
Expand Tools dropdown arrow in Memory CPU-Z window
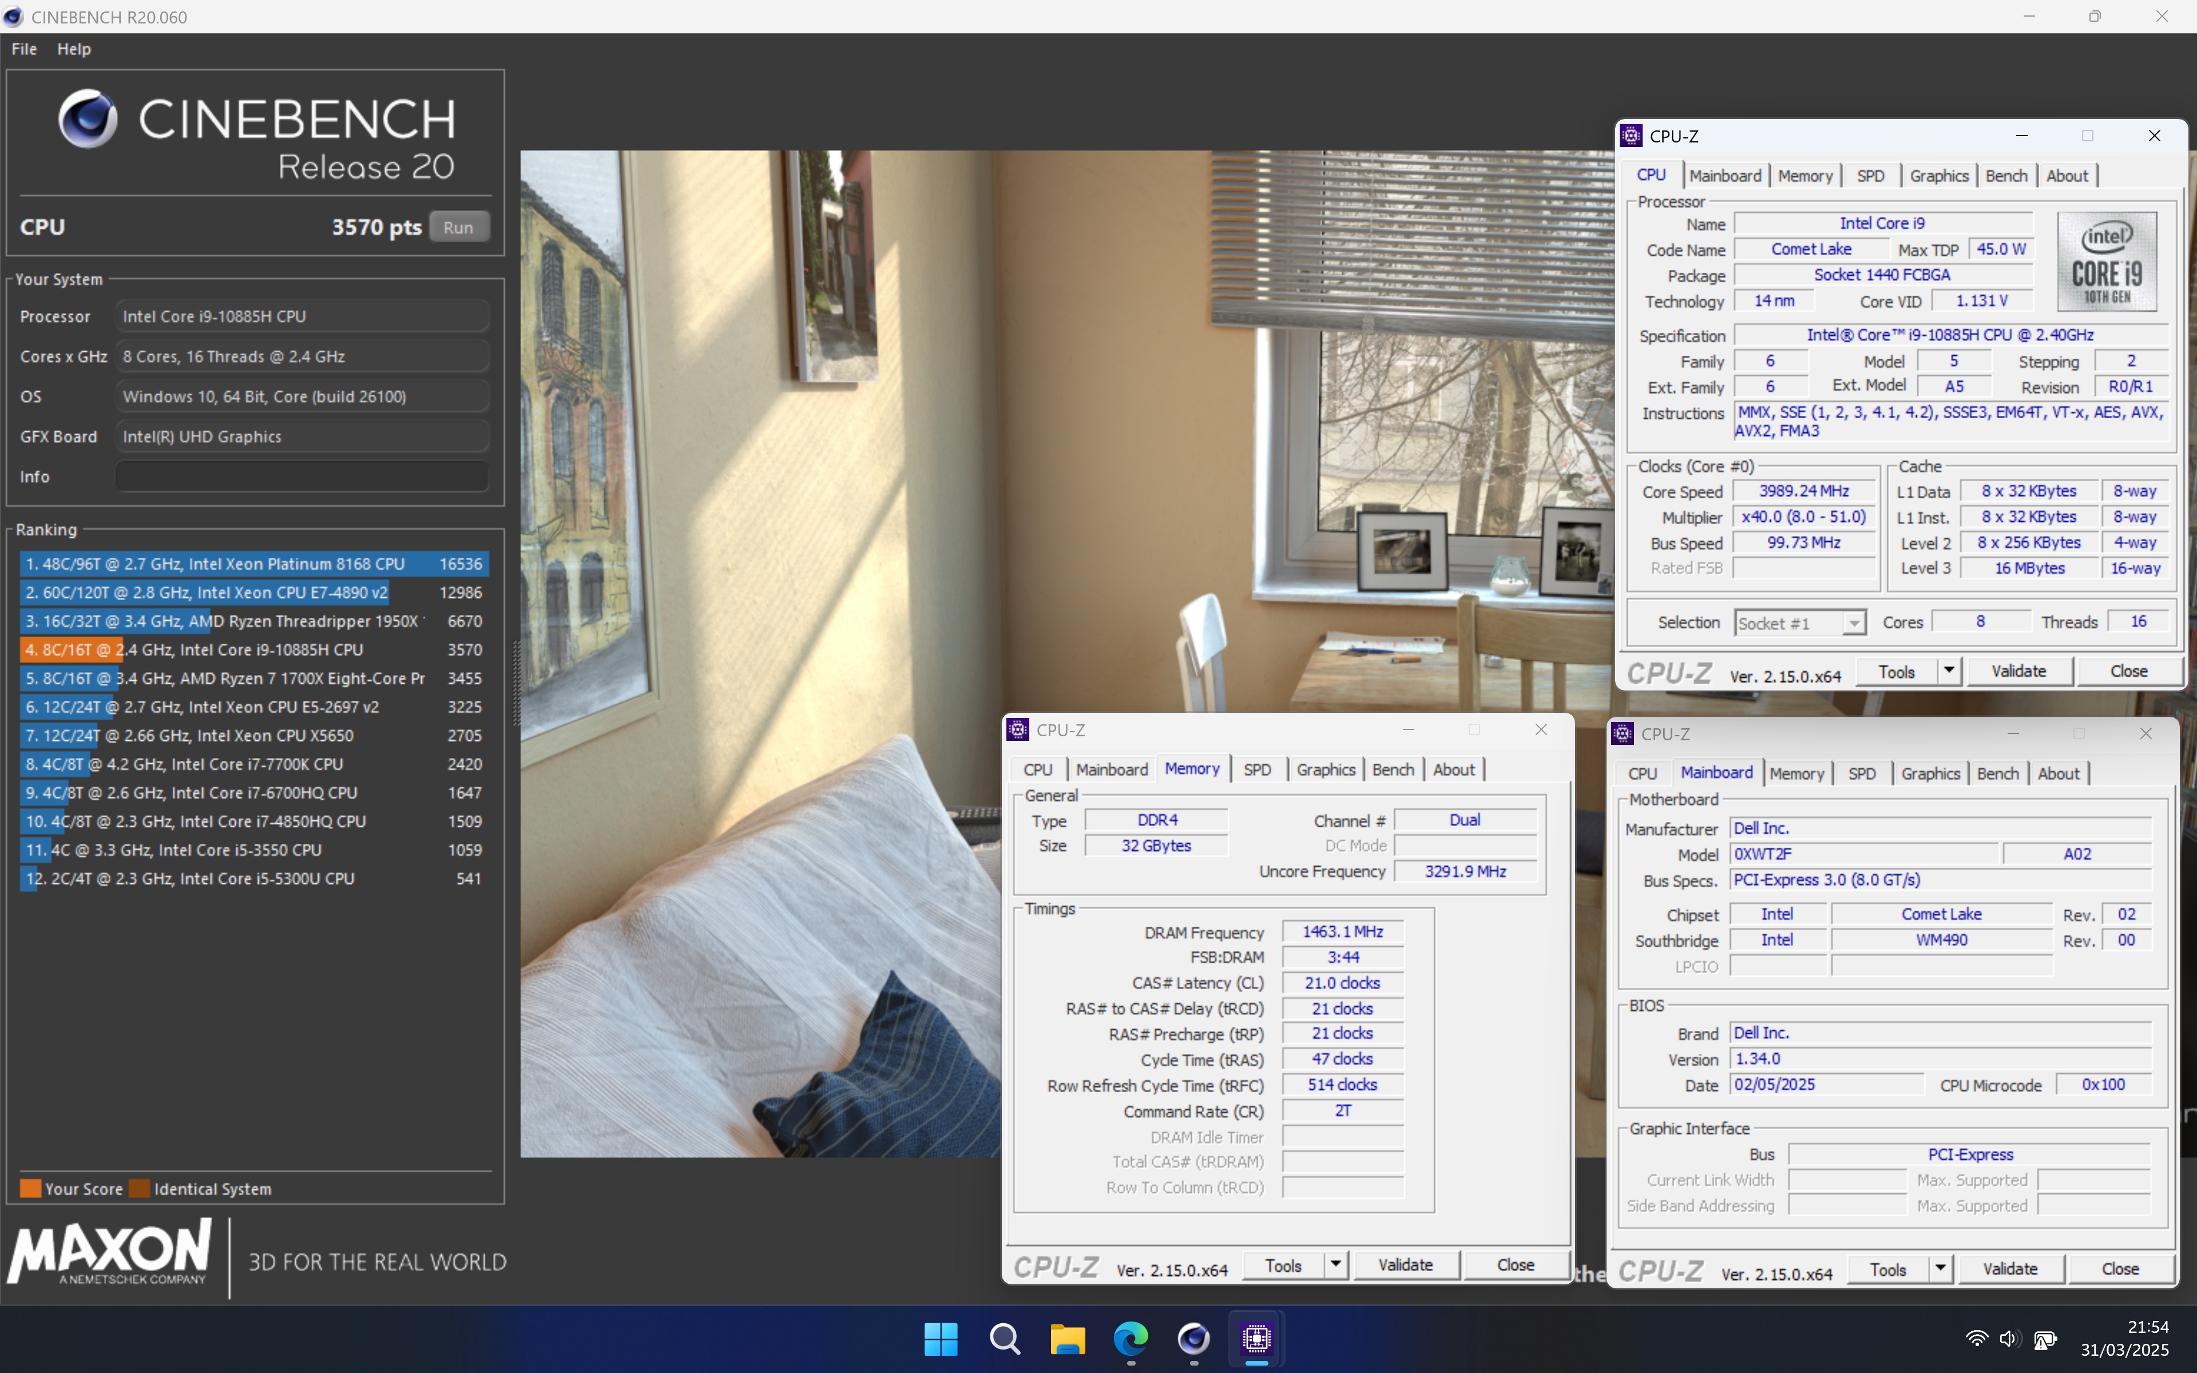point(1335,1266)
